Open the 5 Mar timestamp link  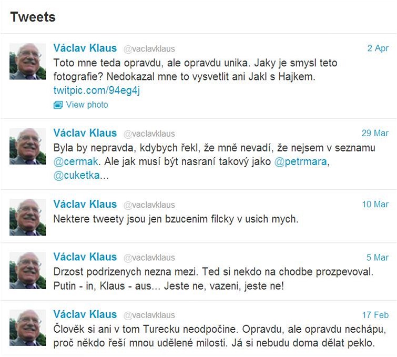click(377, 258)
